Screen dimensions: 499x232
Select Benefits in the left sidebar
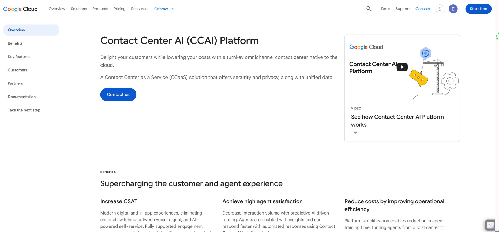click(15, 43)
